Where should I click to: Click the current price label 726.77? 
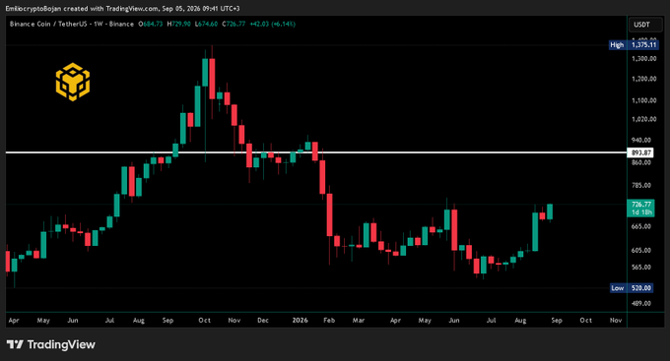(640, 208)
